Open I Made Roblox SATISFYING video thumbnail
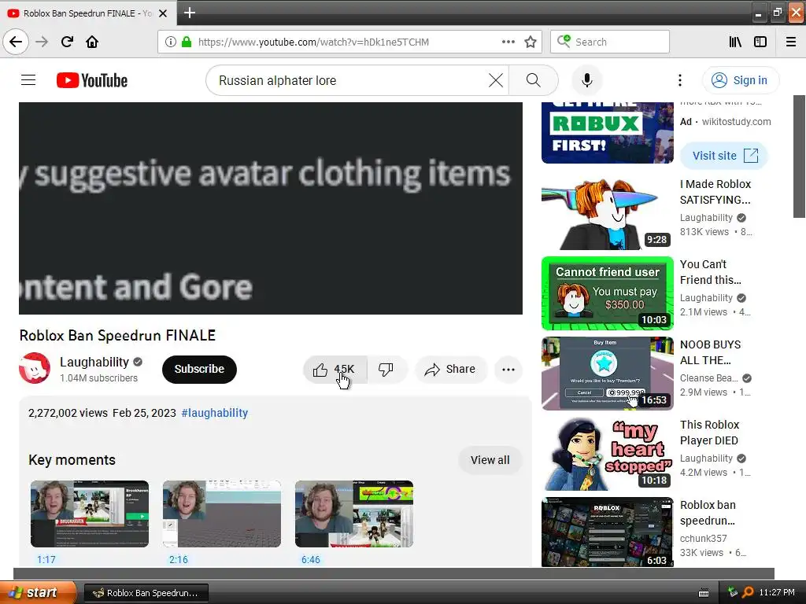The image size is (806, 604). pos(607,213)
